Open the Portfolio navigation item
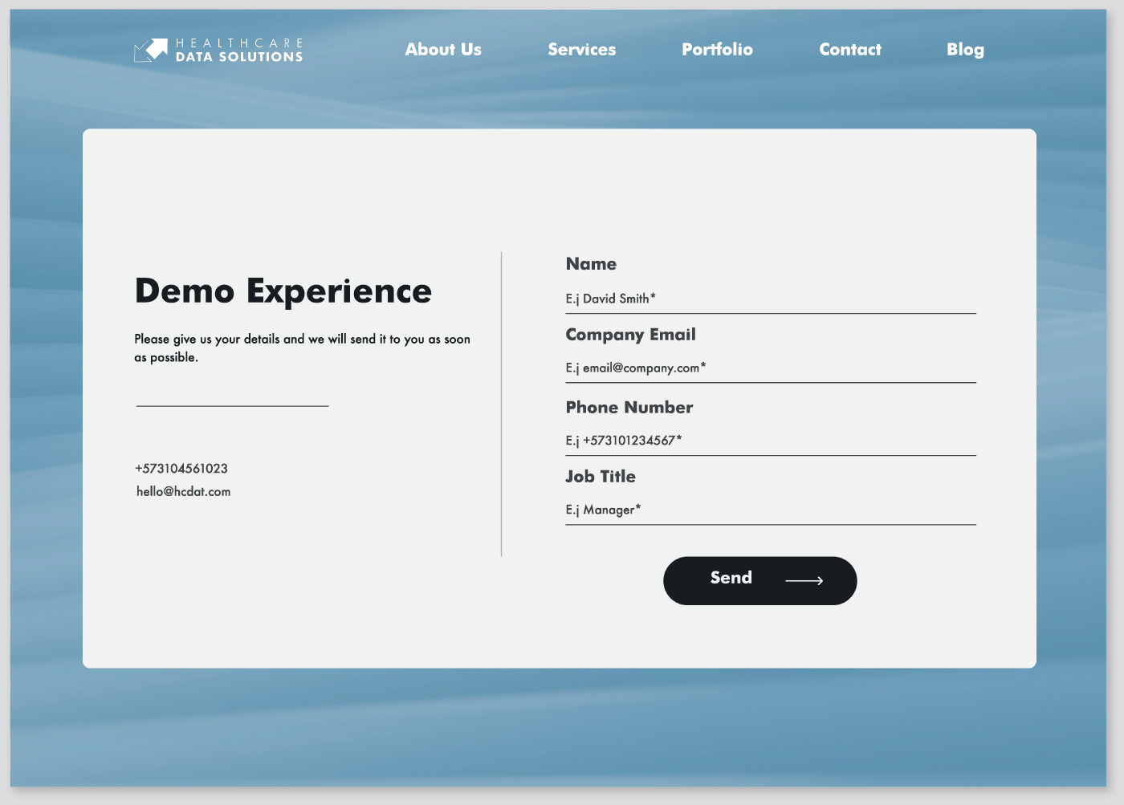The image size is (1124, 805). [x=717, y=50]
